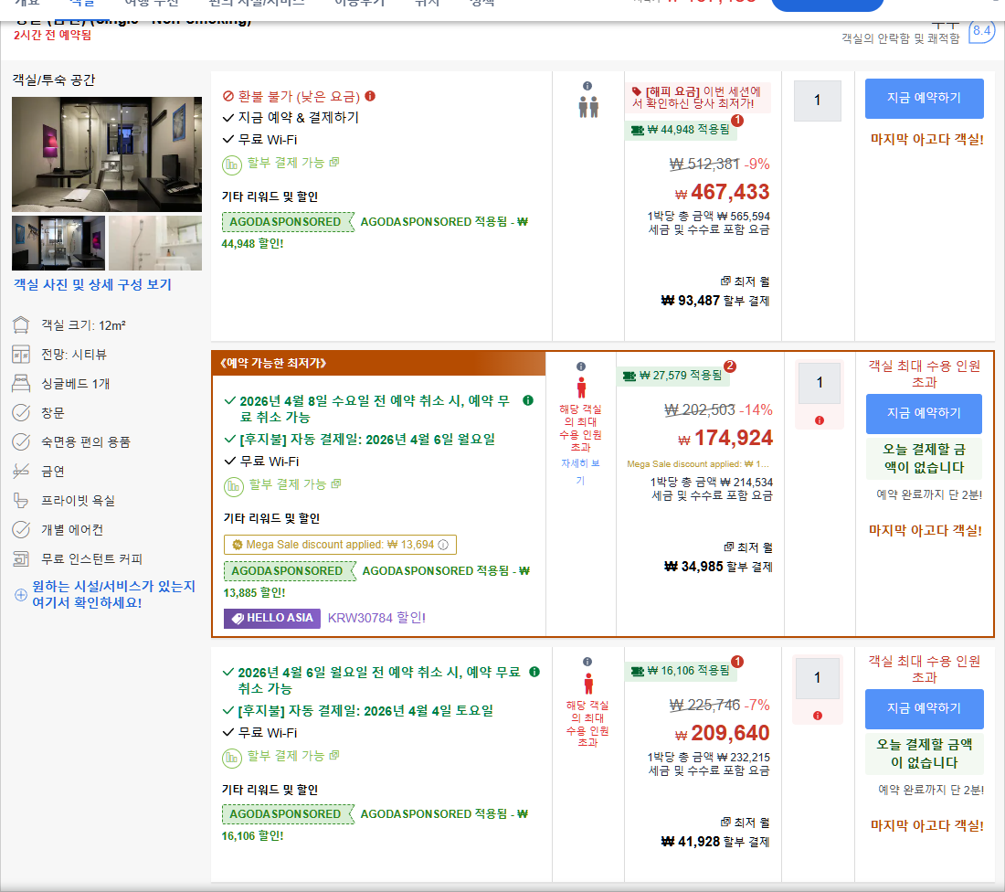Click the check icon next to 창문
1005x892 pixels.
pyautogui.click(x=21, y=412)
